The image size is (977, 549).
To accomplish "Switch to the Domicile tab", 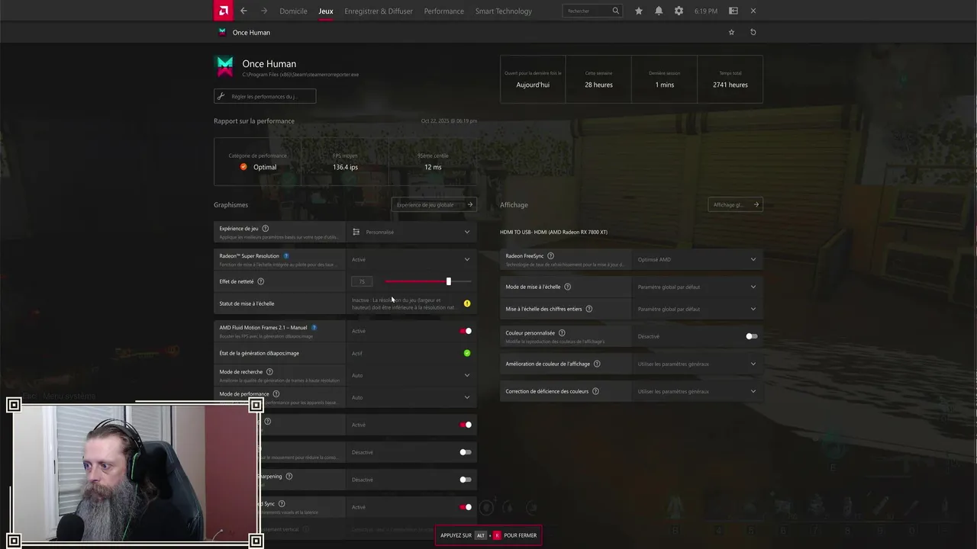I will click(x=293, y=11).
